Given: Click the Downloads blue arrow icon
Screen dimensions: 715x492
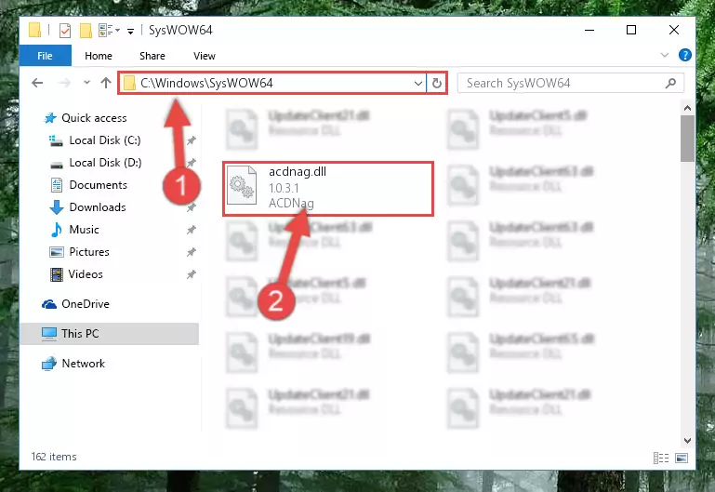Looking at the screenshot, I should pyautogui.click(x=56, y=207).
